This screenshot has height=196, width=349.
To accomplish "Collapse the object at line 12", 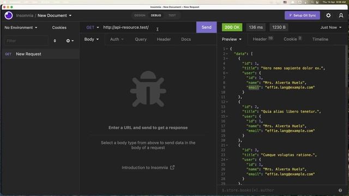I will tap(227, 102).
